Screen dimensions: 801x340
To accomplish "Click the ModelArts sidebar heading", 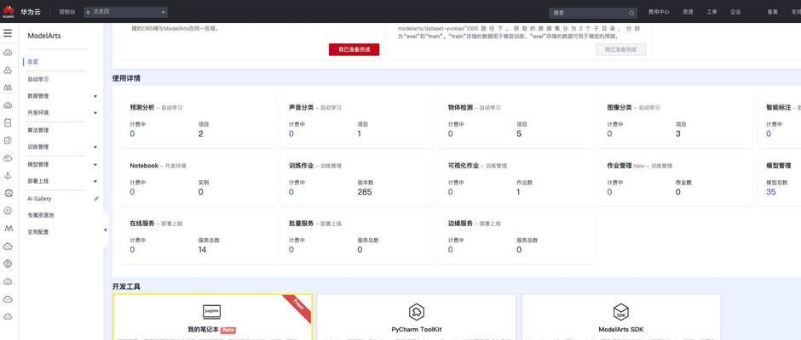I will [x=44, y=36].
